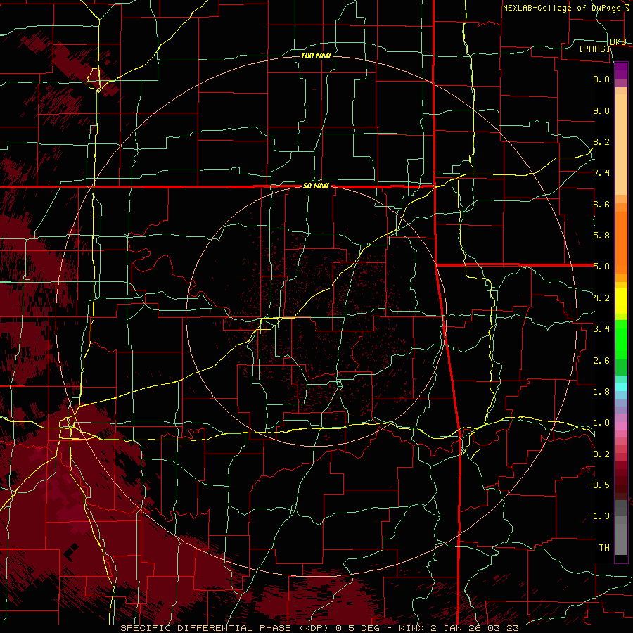Click the -1.3 legend value

click(x=599, y=516)
